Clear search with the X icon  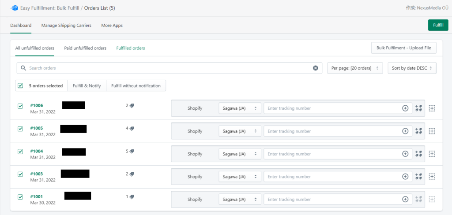pyautogui.click(x=315, y=68)
